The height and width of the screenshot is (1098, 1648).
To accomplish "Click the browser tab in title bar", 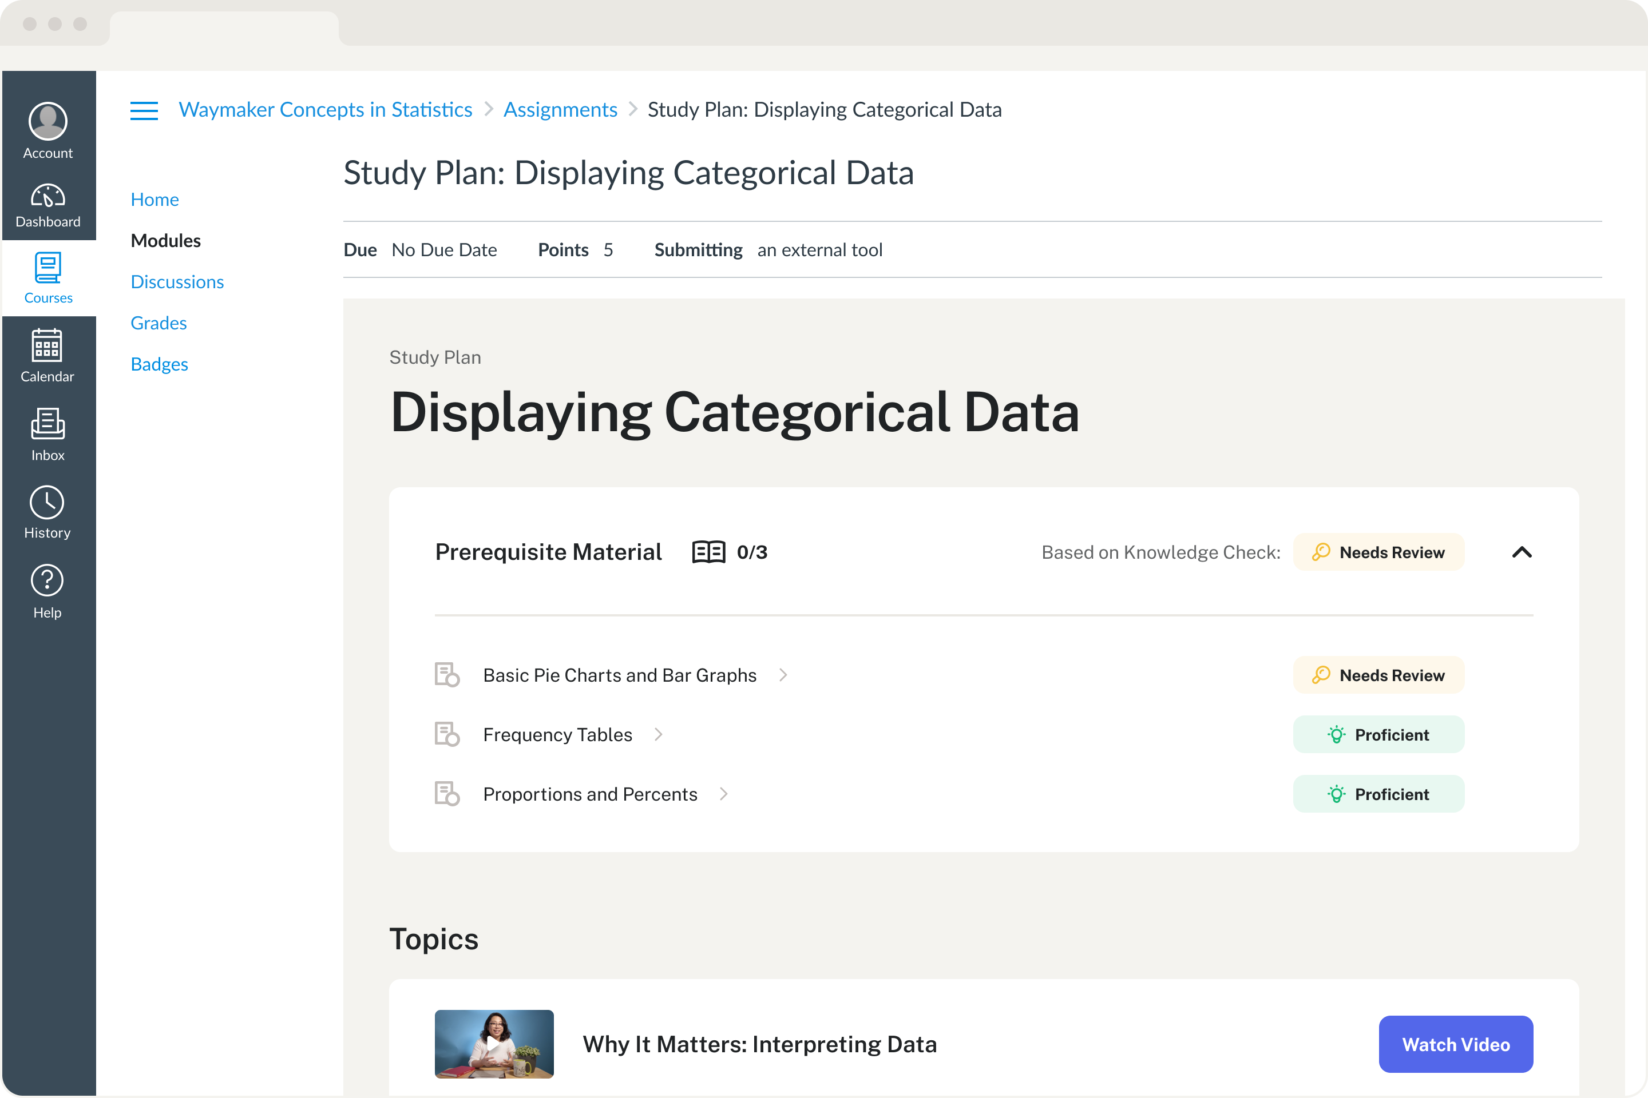I will click(224, 29).
